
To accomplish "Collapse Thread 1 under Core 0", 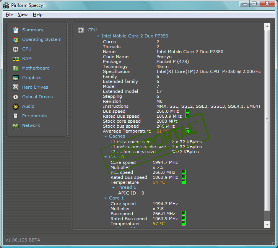I will point(113,188).
